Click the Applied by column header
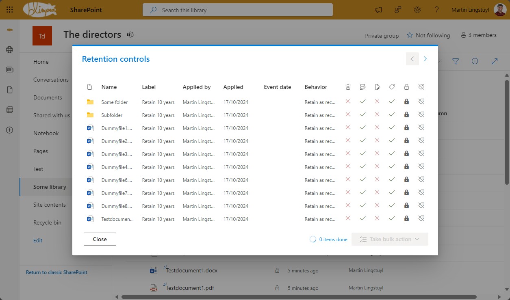 197,87
